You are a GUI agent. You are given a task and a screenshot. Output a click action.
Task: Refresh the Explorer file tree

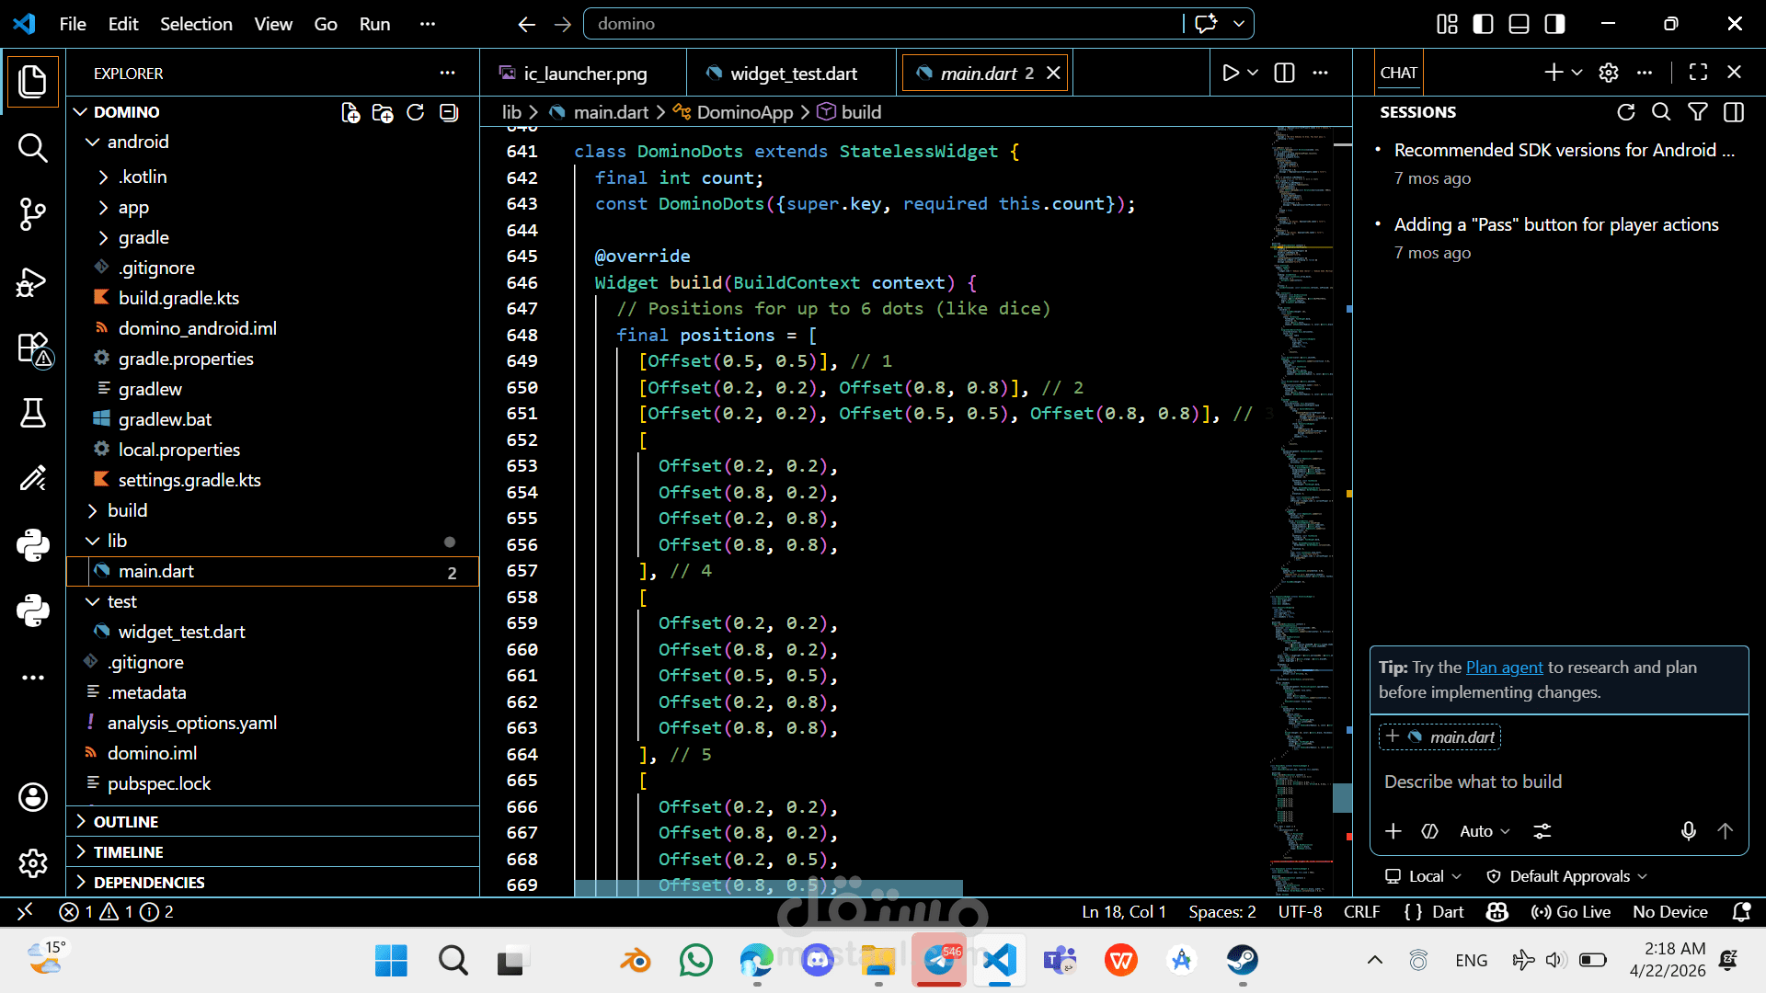[x=416, y=112]
